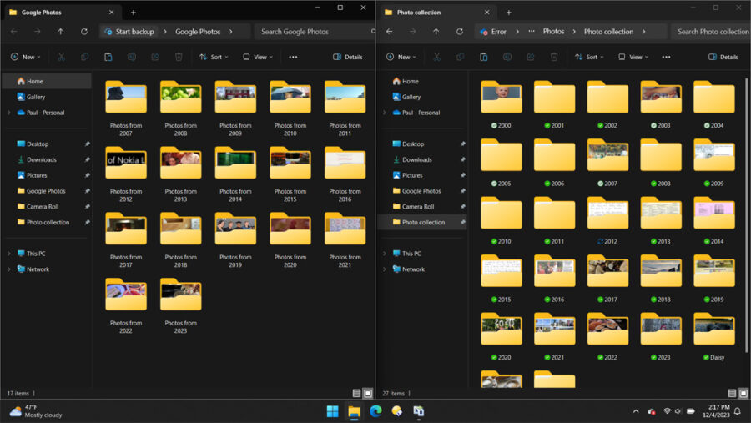Select Photos from 2019 folder
751x423 pixels.
pyautogui.click(x=235, y=240)
